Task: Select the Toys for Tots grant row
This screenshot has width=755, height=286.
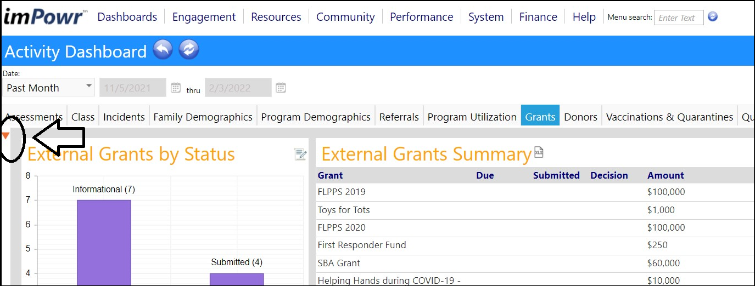Action: pos(535,210)
